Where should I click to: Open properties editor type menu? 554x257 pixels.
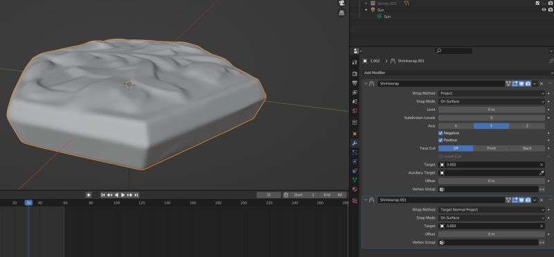click(357, 51)
